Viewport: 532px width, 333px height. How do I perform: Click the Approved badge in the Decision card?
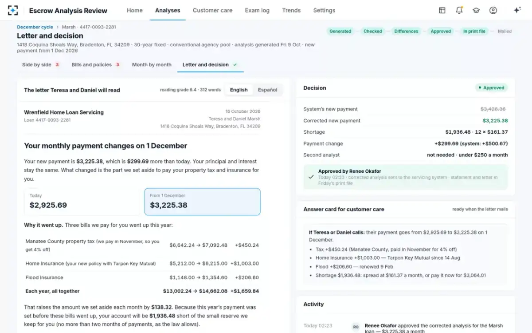[491, 88]
